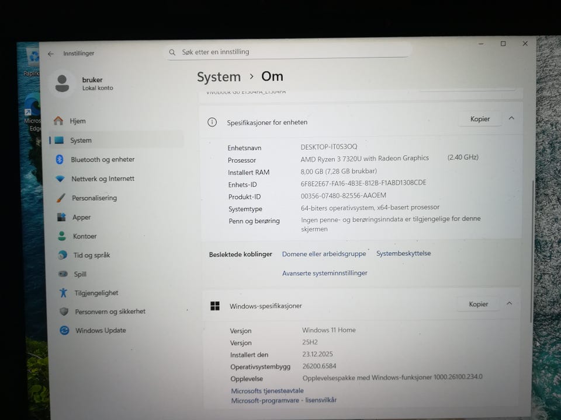This screenshot has height=420, width=561.
Task: Open Microsoft-programvare lisensvilkår link
Action: 284,400
